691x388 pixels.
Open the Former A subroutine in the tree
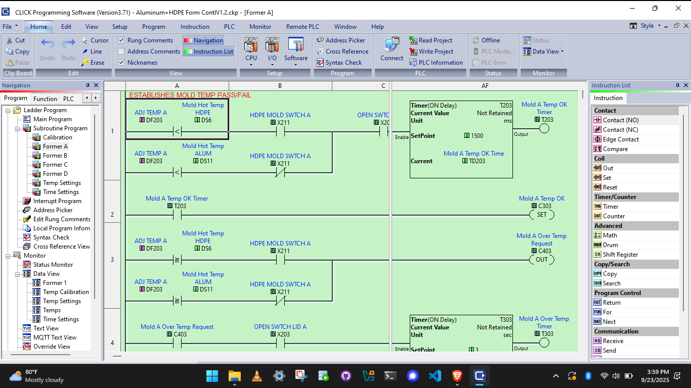click(56, 146)
